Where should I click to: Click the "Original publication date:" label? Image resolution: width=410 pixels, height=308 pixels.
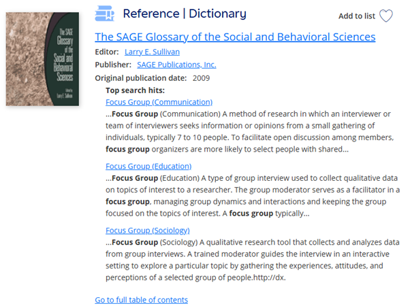coord(141,78)
